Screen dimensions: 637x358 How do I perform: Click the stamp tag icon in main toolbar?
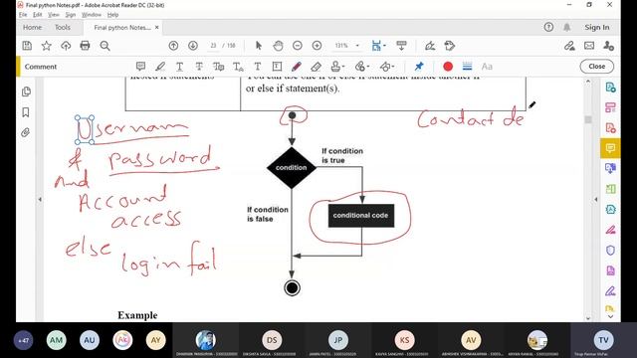tap(449, 46)
